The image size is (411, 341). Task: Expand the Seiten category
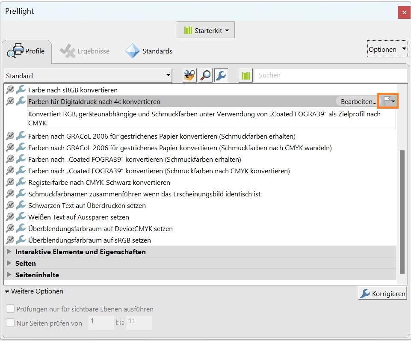tap(9, 263)
